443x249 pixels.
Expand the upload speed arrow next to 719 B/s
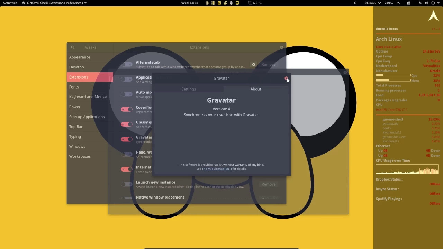[x=398, y=3]
